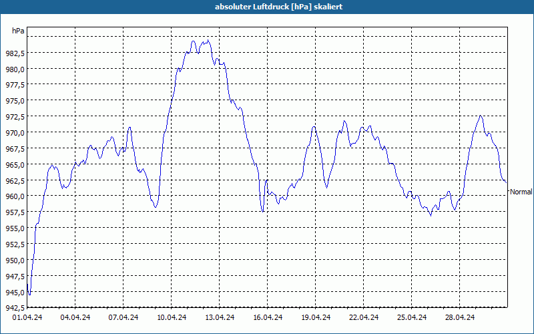Click the 942,5 y-axis minimum value
Image resolution: width=534 pixels, height=334 pixels.
[x=15, y=308]
